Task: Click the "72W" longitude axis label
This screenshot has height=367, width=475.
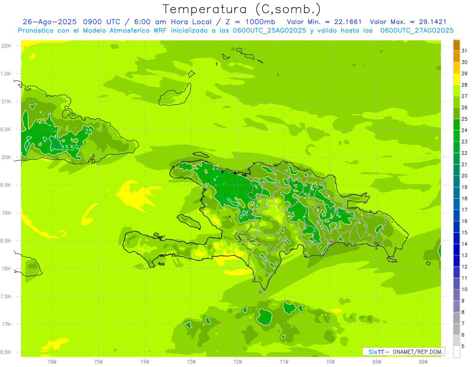Action: coord(237,362)
